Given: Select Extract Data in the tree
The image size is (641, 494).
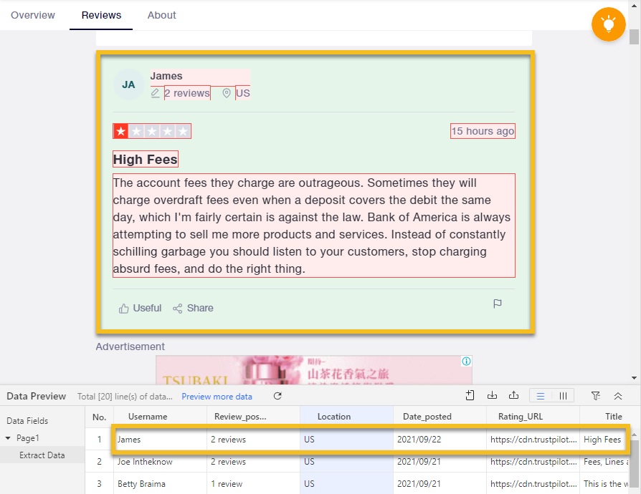Looking at the screenshot, I should click(x=42, y=455).
